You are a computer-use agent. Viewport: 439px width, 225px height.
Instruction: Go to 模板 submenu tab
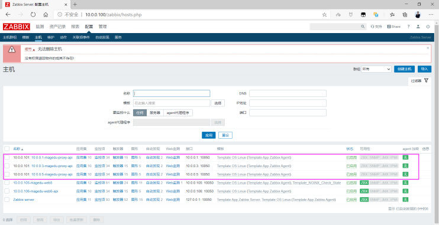[25, 37]
